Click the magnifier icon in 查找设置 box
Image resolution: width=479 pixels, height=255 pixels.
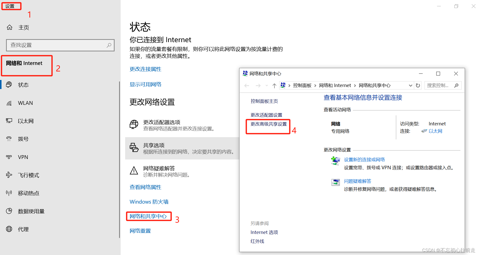109,45
